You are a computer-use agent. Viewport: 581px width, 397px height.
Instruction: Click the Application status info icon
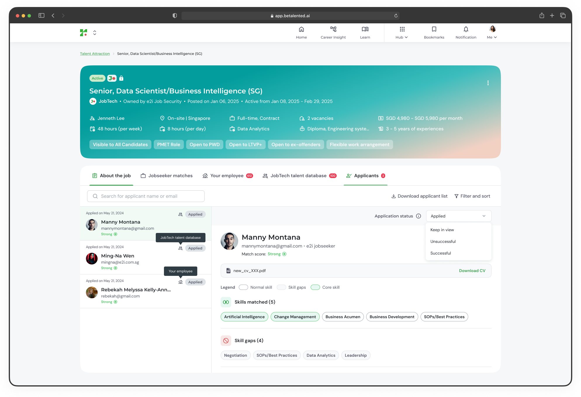tap(418, 216)
